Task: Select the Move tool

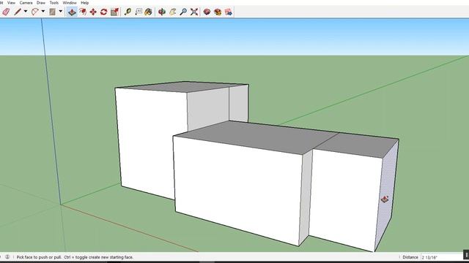Action: click(93, 12)
